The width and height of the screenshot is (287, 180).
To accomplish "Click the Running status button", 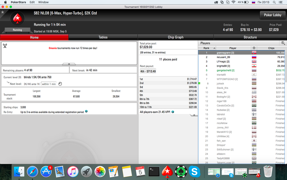I will coord(17,30).
